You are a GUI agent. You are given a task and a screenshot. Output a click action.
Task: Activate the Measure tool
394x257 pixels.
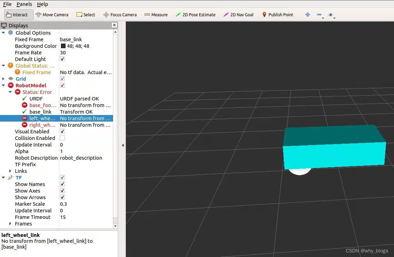[x=156, y=15]
